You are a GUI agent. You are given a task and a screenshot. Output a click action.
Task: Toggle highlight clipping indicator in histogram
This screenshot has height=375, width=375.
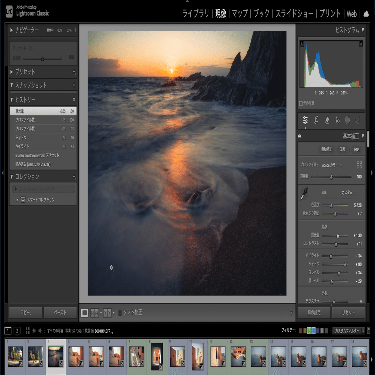[361, 44]
